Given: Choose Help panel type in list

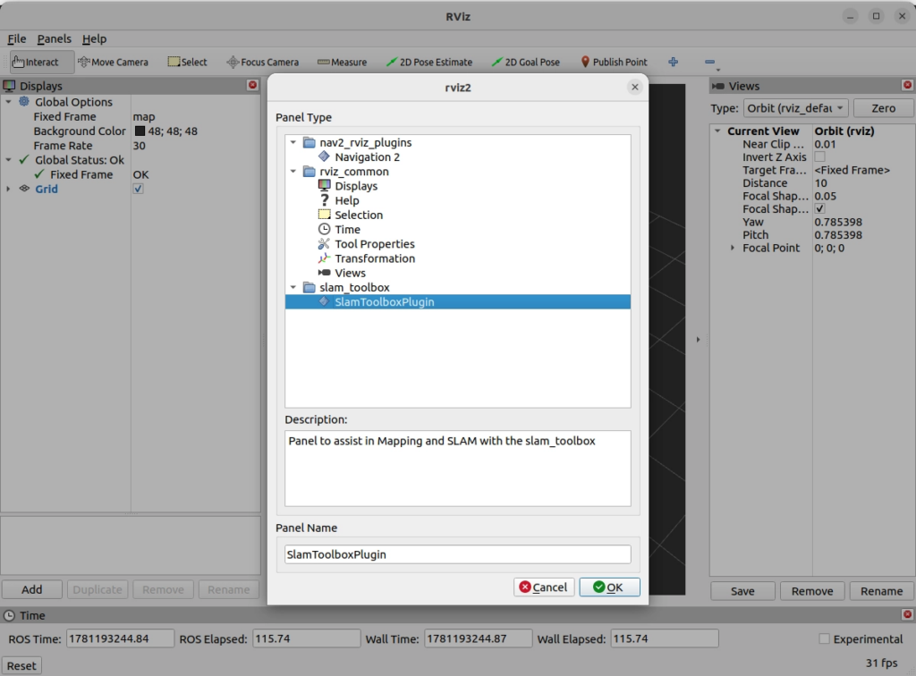Looking at the screenshot, I should tap(346, 200).
